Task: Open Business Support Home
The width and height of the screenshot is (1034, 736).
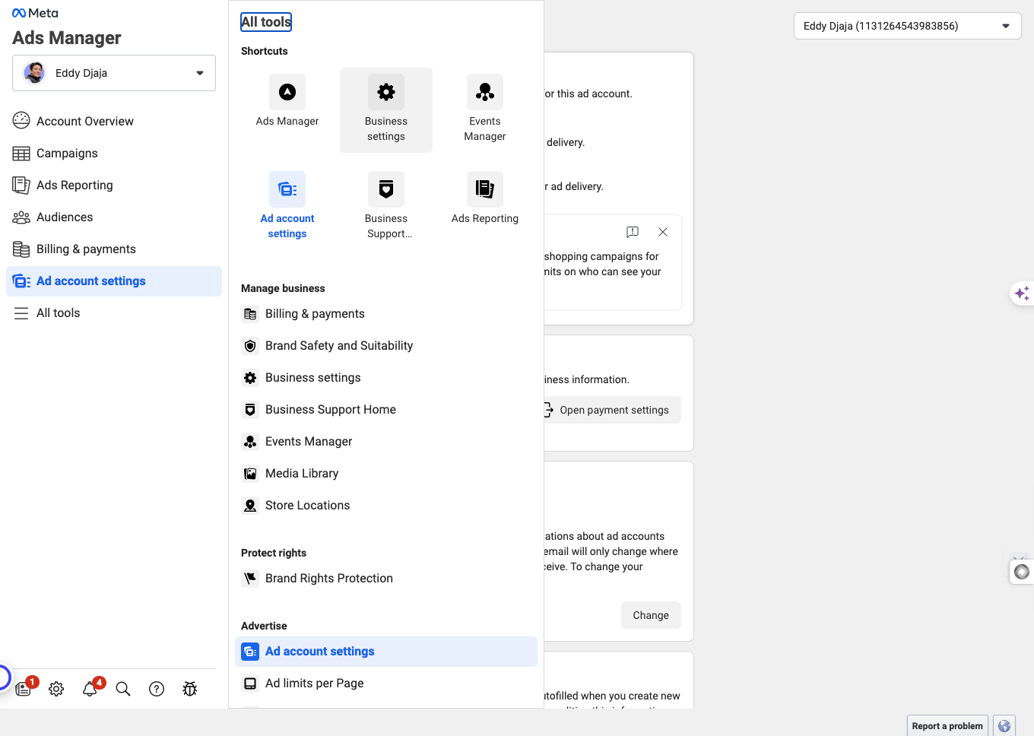Action: click(x=386, y=410)
